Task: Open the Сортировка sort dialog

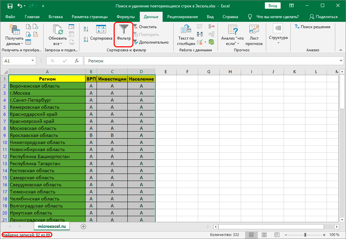Action: pyautogui.click(x=101, y=34)
